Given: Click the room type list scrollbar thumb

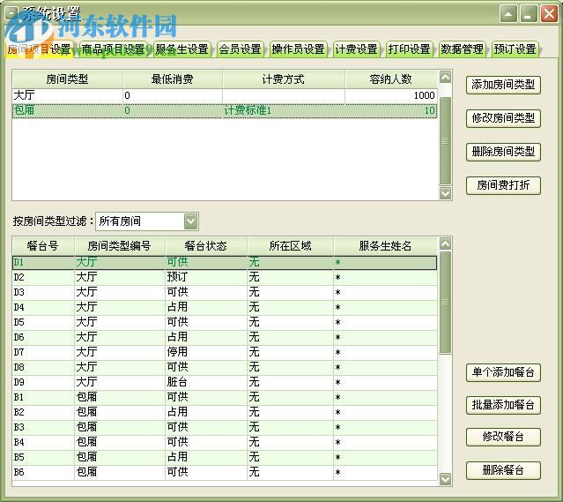Looking at the screenshot, I should tap(445, 141).
